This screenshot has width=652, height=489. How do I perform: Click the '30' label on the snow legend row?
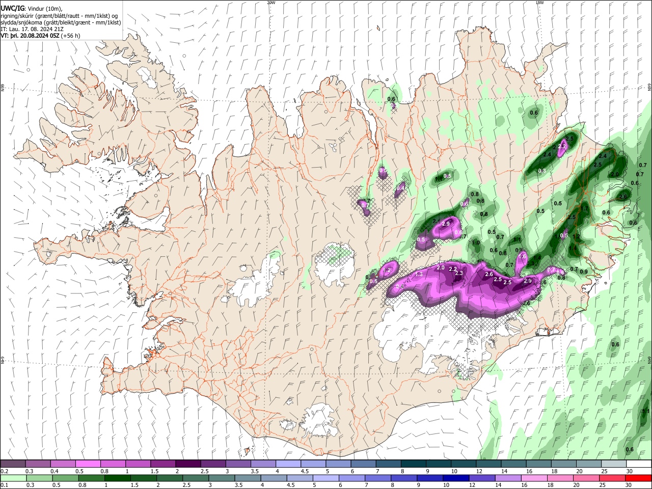click(630, 471)
